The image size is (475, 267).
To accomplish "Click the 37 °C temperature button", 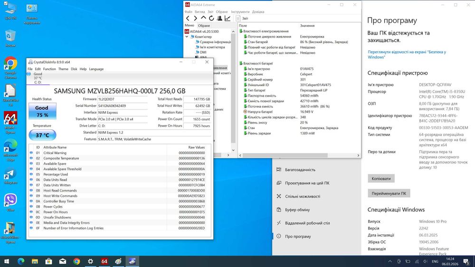I will point(42,135).
